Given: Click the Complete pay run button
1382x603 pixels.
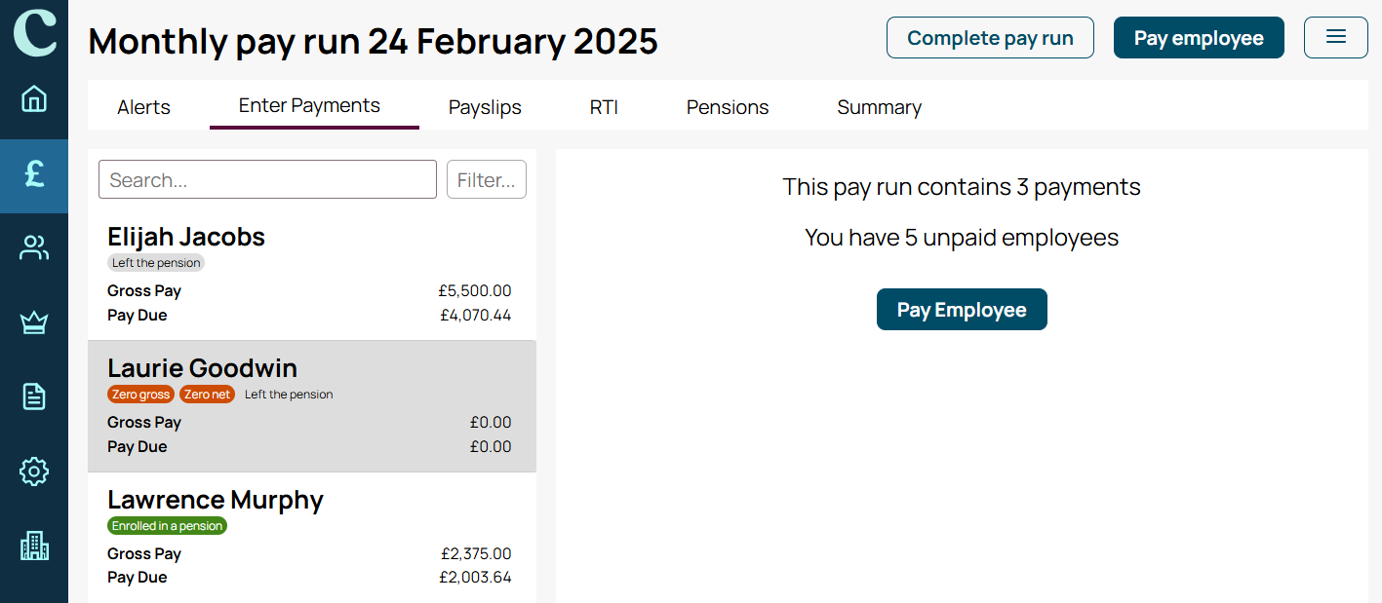Looking at the screenshot, I should [x=990, y=38].
